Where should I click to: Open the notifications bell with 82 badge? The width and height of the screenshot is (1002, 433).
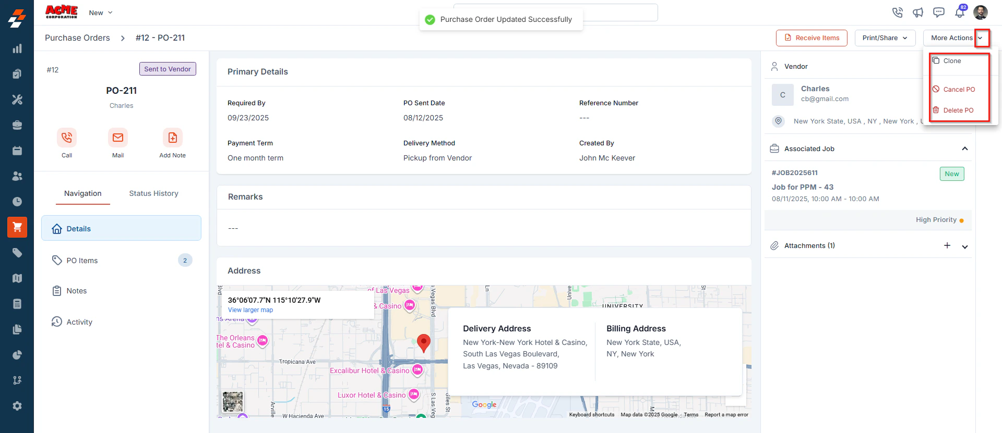click(x=960, y=11)
